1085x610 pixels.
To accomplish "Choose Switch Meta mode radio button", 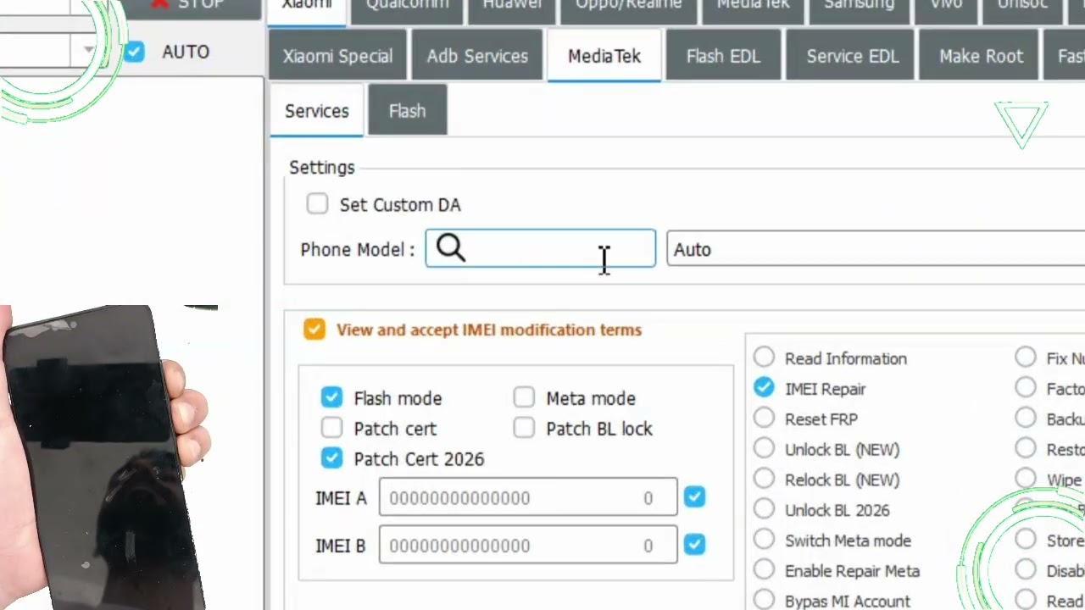I will click(764, 541).
